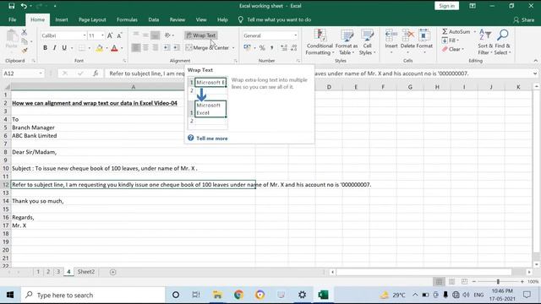Collapse the ribbon with the chevron
The image size is (541, 304).
(535, 61)
